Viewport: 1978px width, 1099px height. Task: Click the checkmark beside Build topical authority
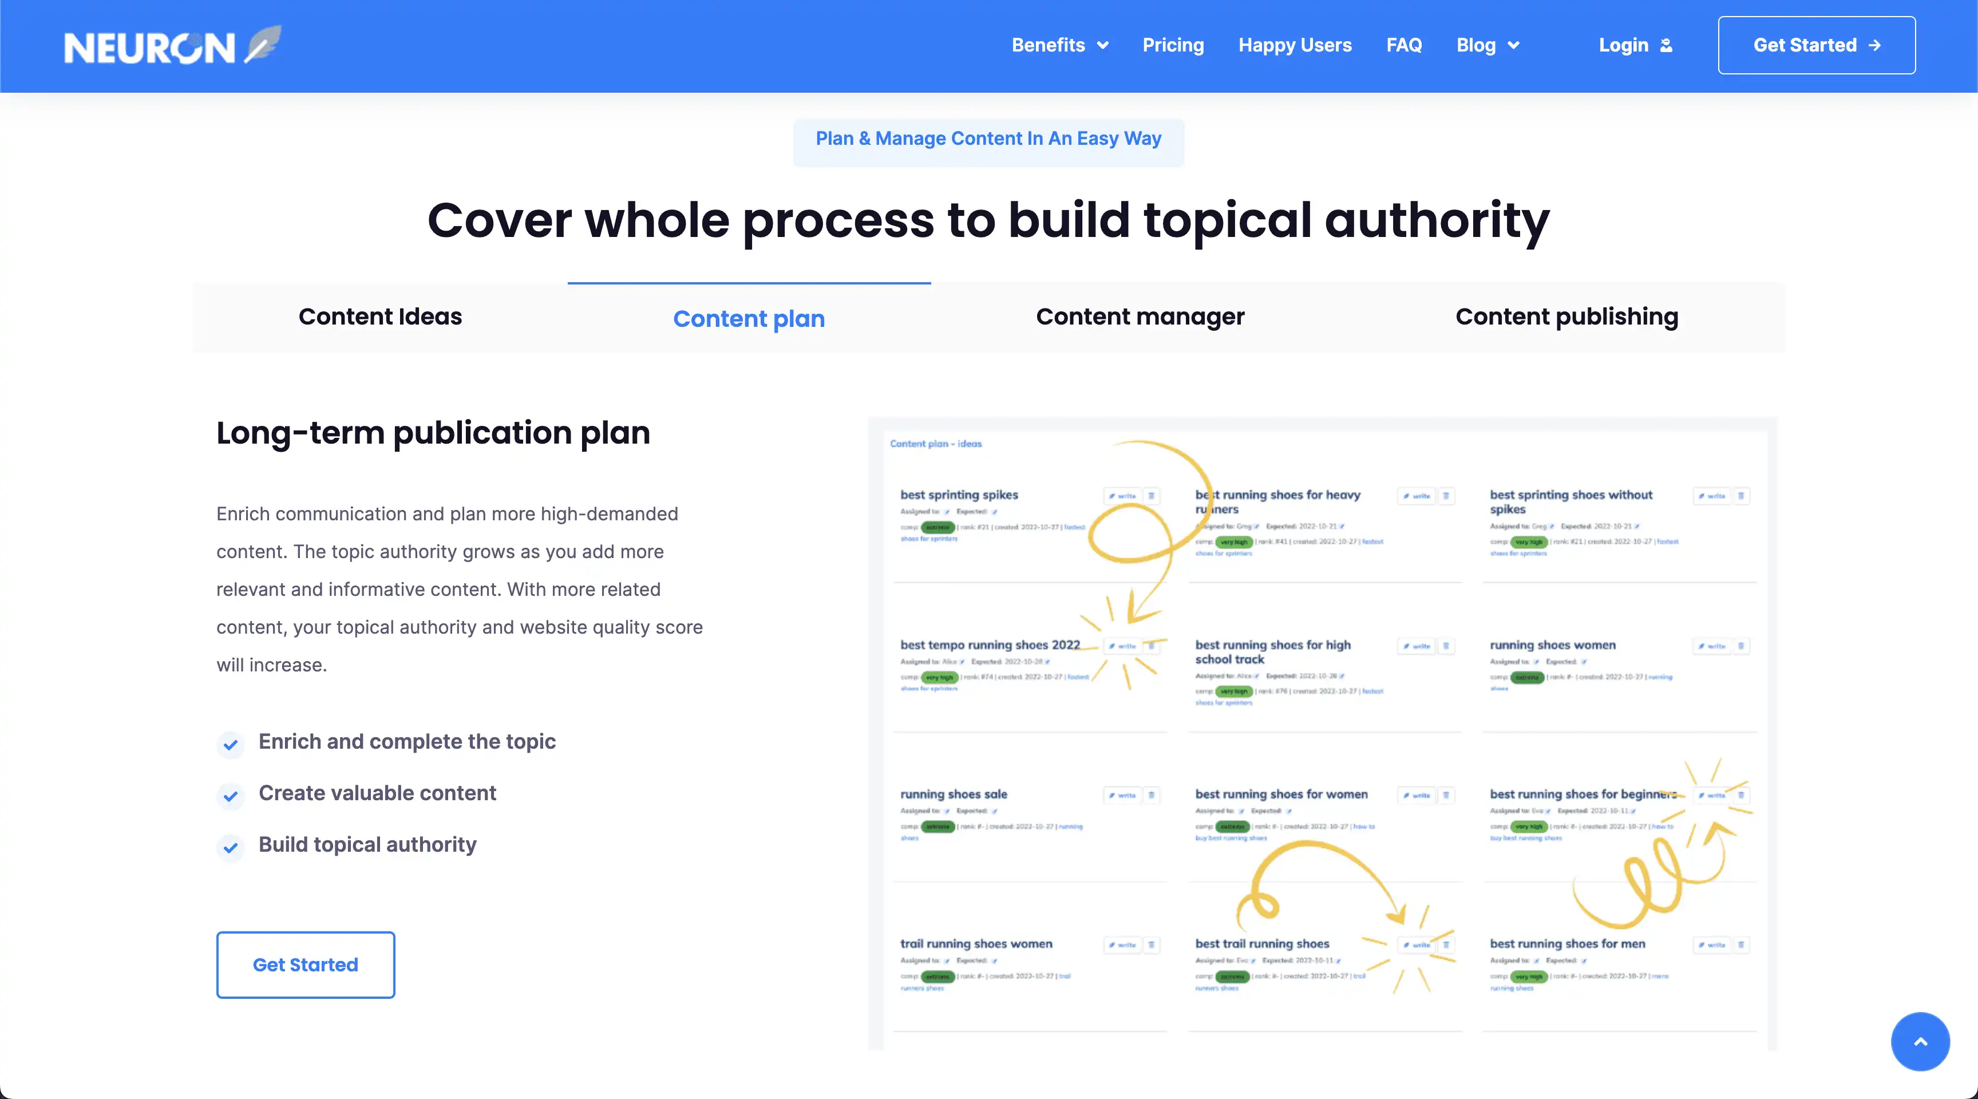click(230, 847)
